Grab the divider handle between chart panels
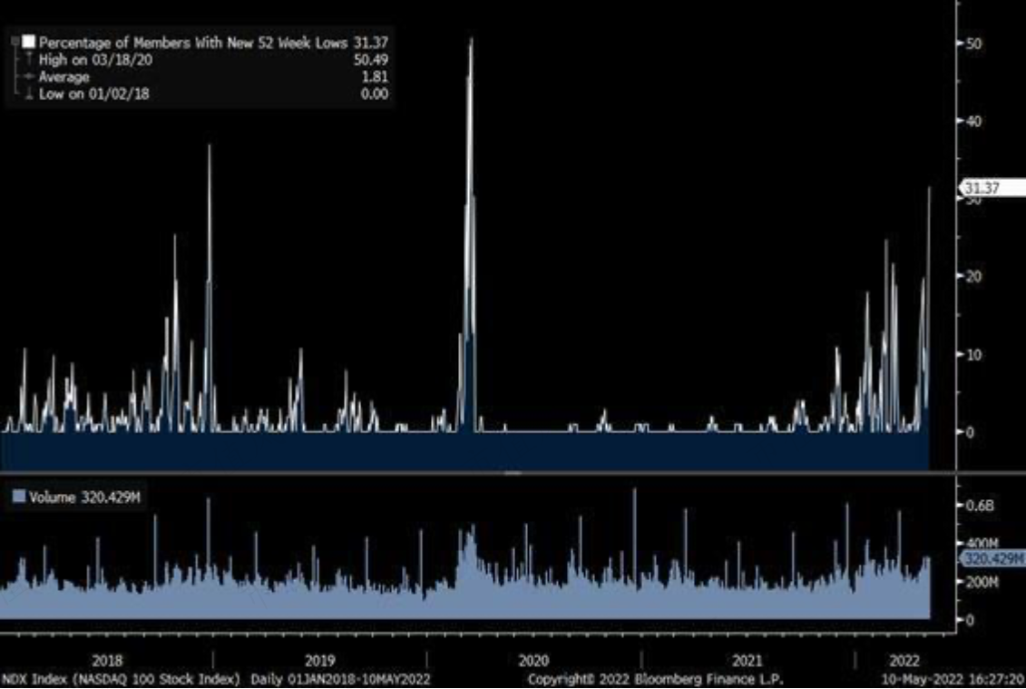 pyautogui.click(x=513, y=472)
